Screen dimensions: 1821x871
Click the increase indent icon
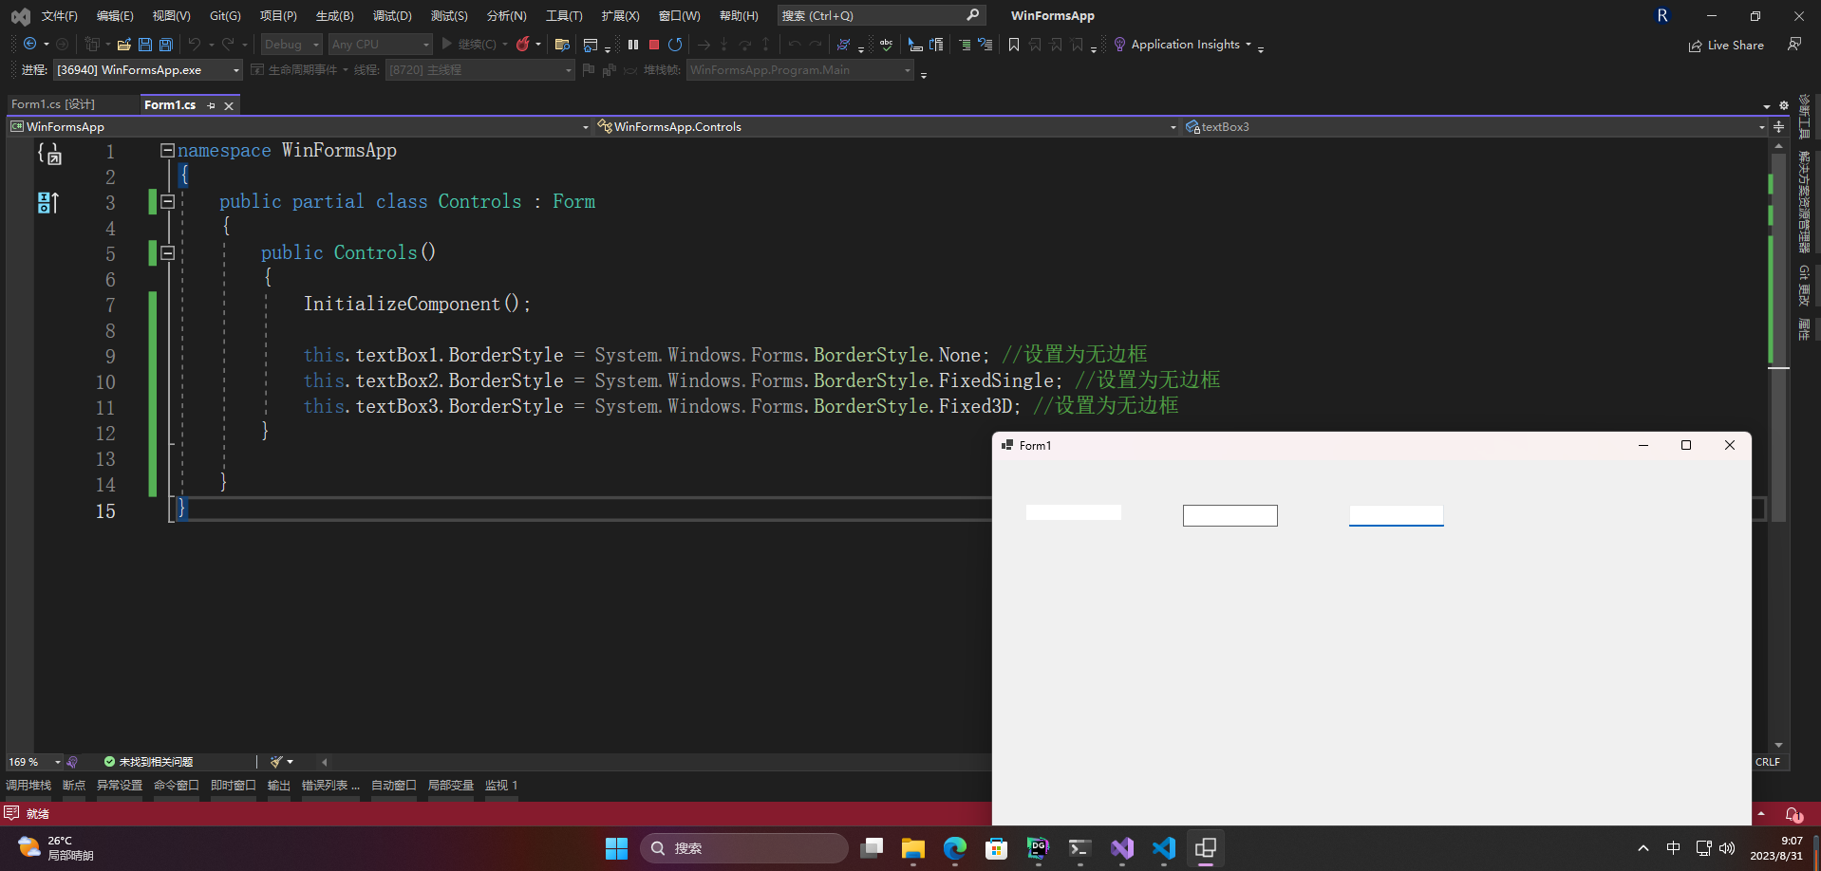point(965,45)
